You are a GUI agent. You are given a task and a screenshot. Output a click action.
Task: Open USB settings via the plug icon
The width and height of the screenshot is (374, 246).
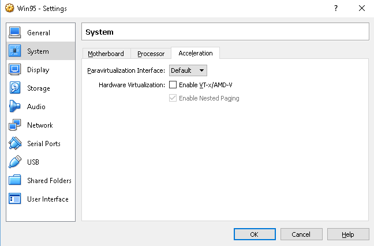pos(15,162)
